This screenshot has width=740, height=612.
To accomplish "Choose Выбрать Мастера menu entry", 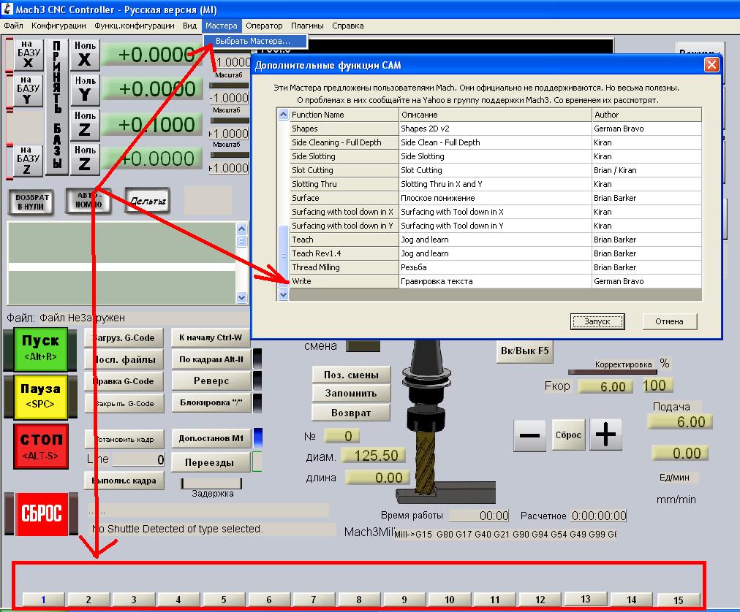I will point(255,41).
